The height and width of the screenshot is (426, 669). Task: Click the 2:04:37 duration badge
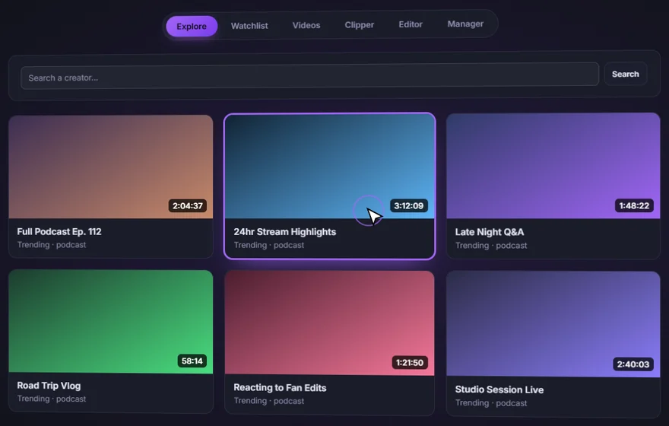(188, 205)
